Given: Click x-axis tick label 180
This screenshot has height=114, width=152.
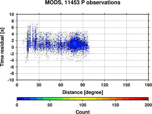Looking at the screenshot, I should [148, 85].
